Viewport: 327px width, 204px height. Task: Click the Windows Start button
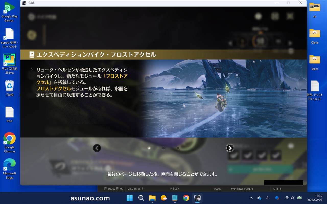tap(130, 198)
